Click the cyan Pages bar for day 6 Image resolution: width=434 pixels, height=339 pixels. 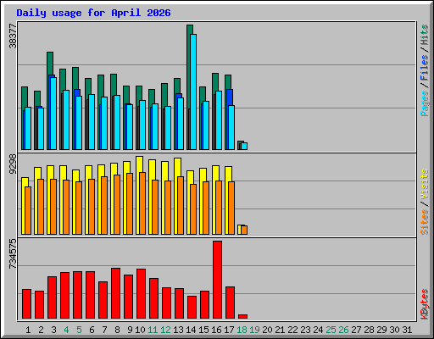pos(92,122)
